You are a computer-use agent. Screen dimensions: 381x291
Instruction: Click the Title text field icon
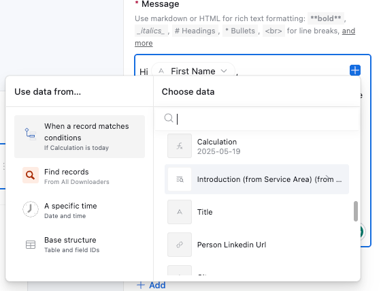pos(180,212)
